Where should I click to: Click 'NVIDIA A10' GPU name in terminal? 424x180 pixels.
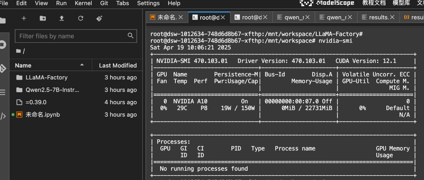point(190,101)
